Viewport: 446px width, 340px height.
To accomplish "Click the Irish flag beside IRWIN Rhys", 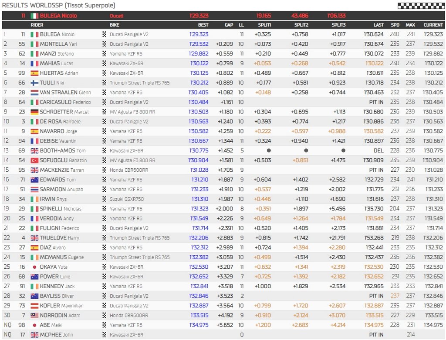I will [x=34, y=199].
